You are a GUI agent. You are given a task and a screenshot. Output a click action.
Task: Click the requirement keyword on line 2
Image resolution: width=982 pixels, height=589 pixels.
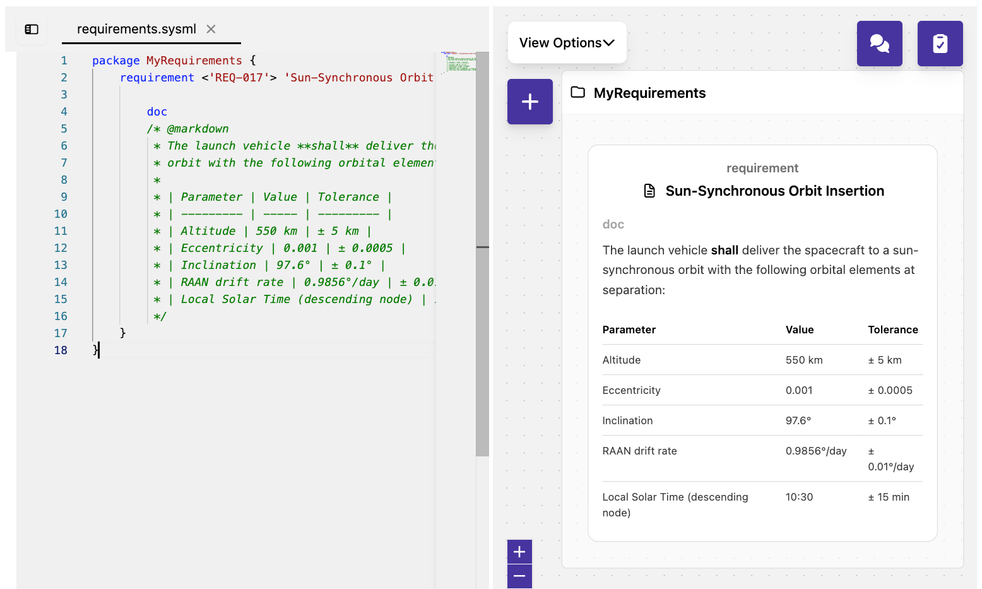coord(157,78)
